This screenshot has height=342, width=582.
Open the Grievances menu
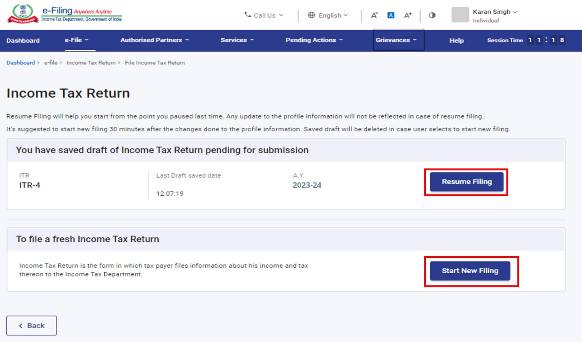pos(396,40)
